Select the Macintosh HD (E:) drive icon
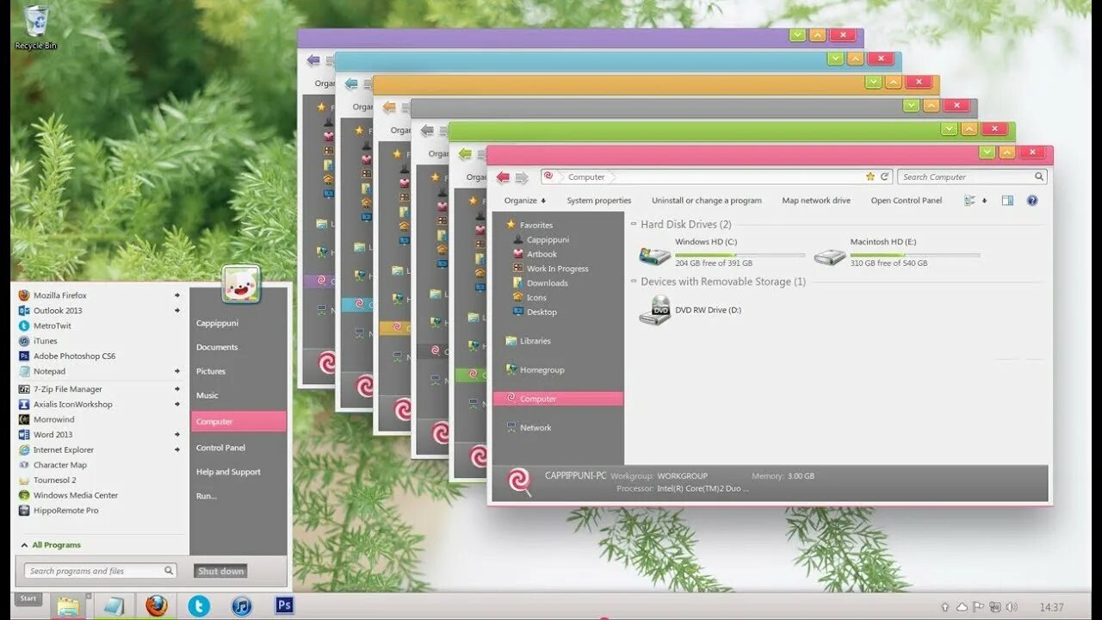The width and height of the screenshot is (1102, 620). (830, 256)
